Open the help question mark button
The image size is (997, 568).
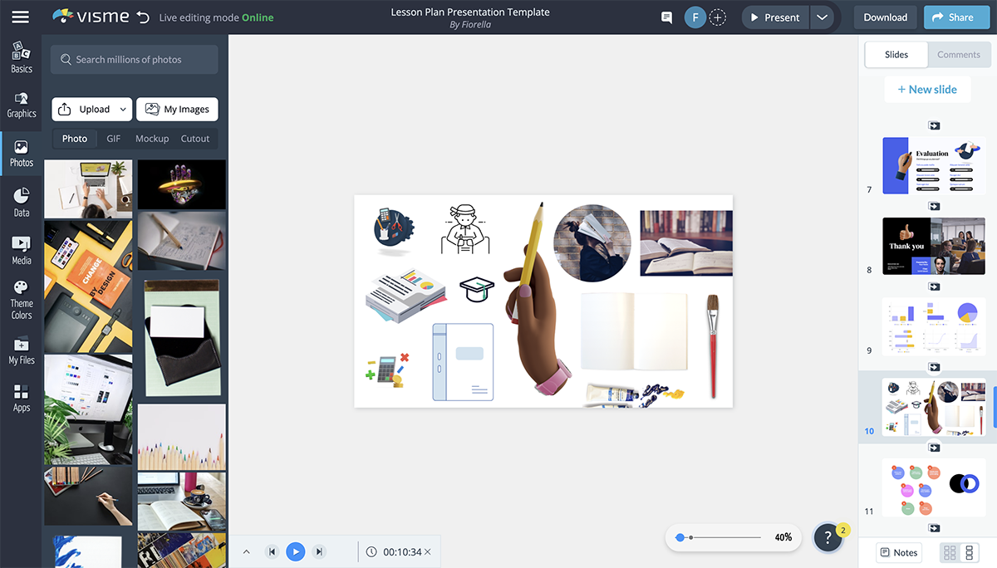click(828, 537)
